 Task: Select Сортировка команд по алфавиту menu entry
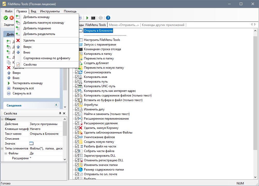(47, 58)
